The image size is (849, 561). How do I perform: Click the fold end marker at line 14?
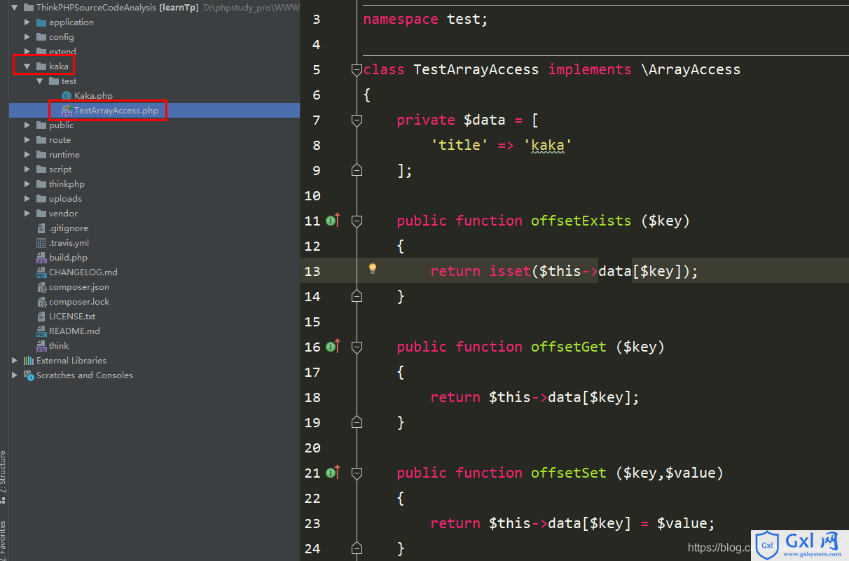[x=357, y=296]
